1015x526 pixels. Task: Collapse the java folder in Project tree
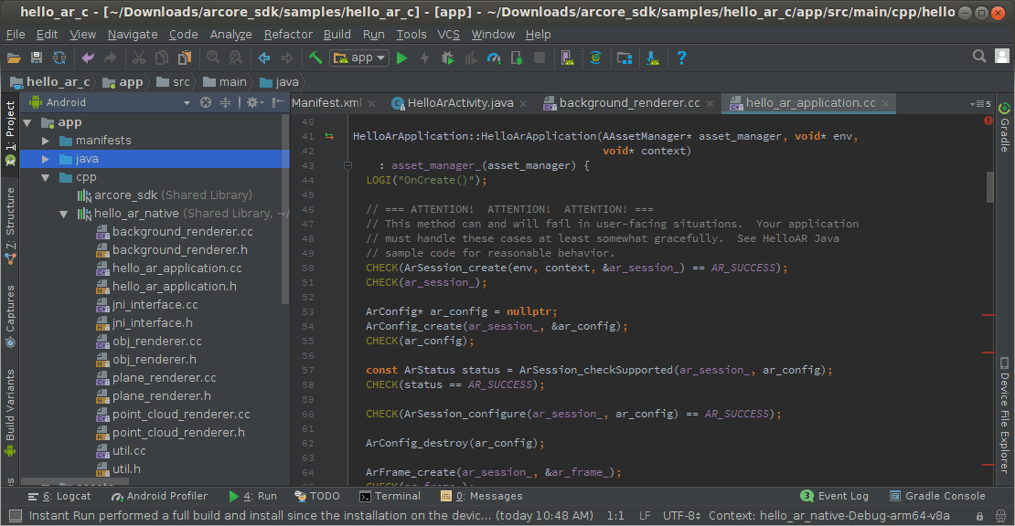44,158
